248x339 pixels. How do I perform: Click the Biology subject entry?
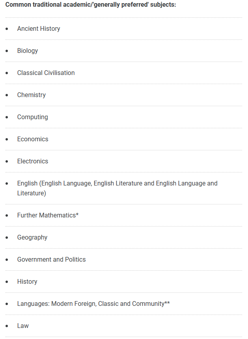[28, 51]
